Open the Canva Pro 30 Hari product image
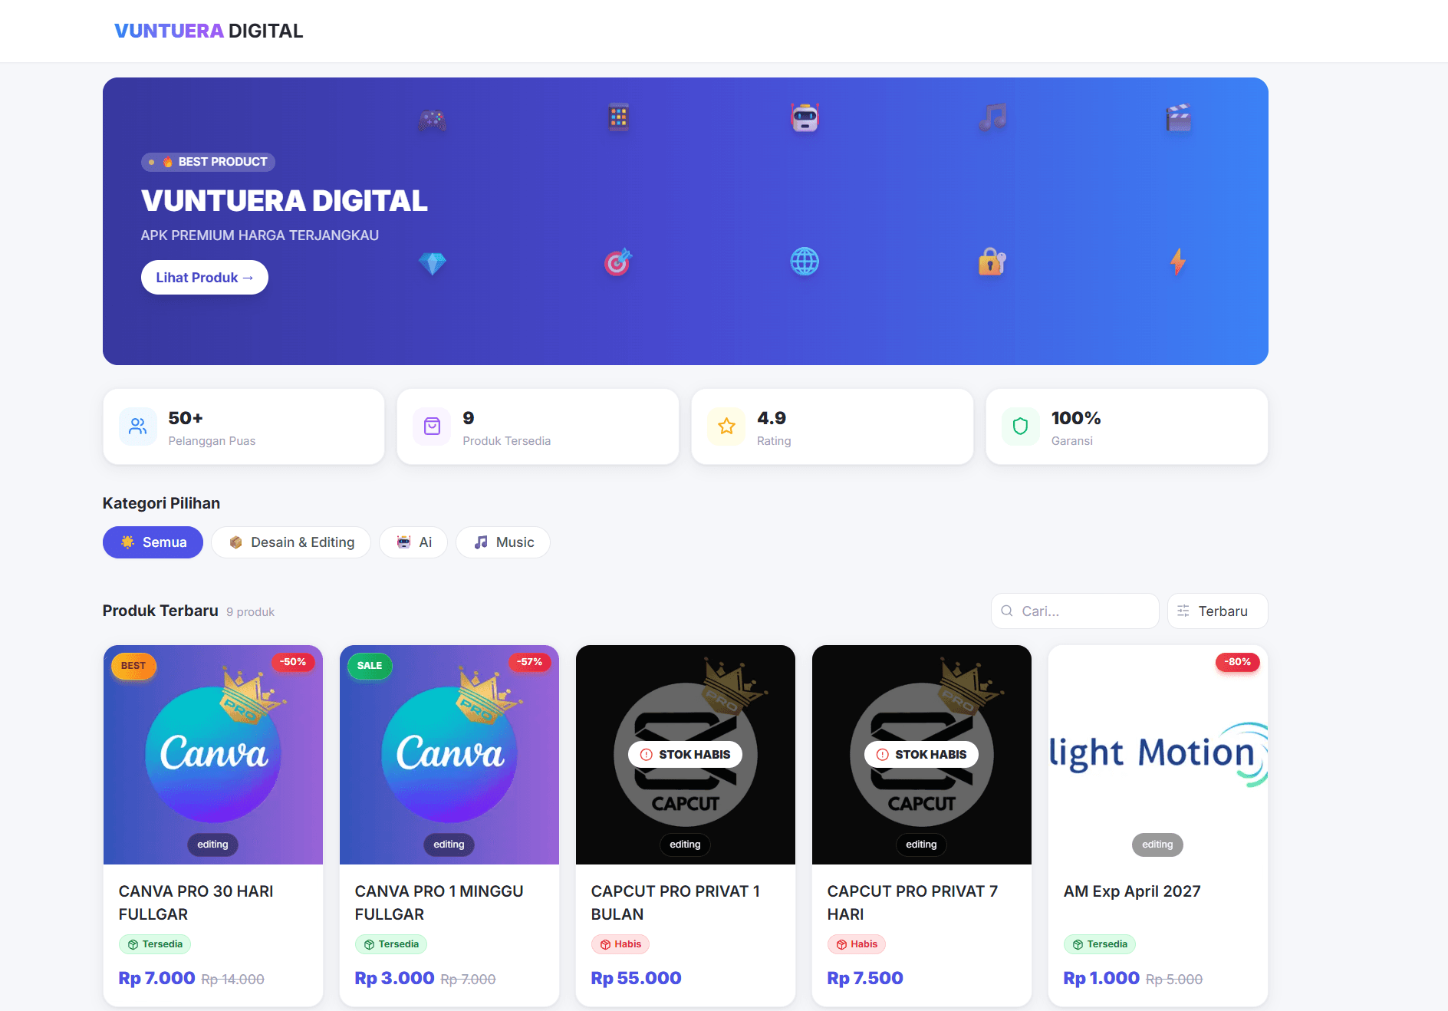 (x=213, y=755)
